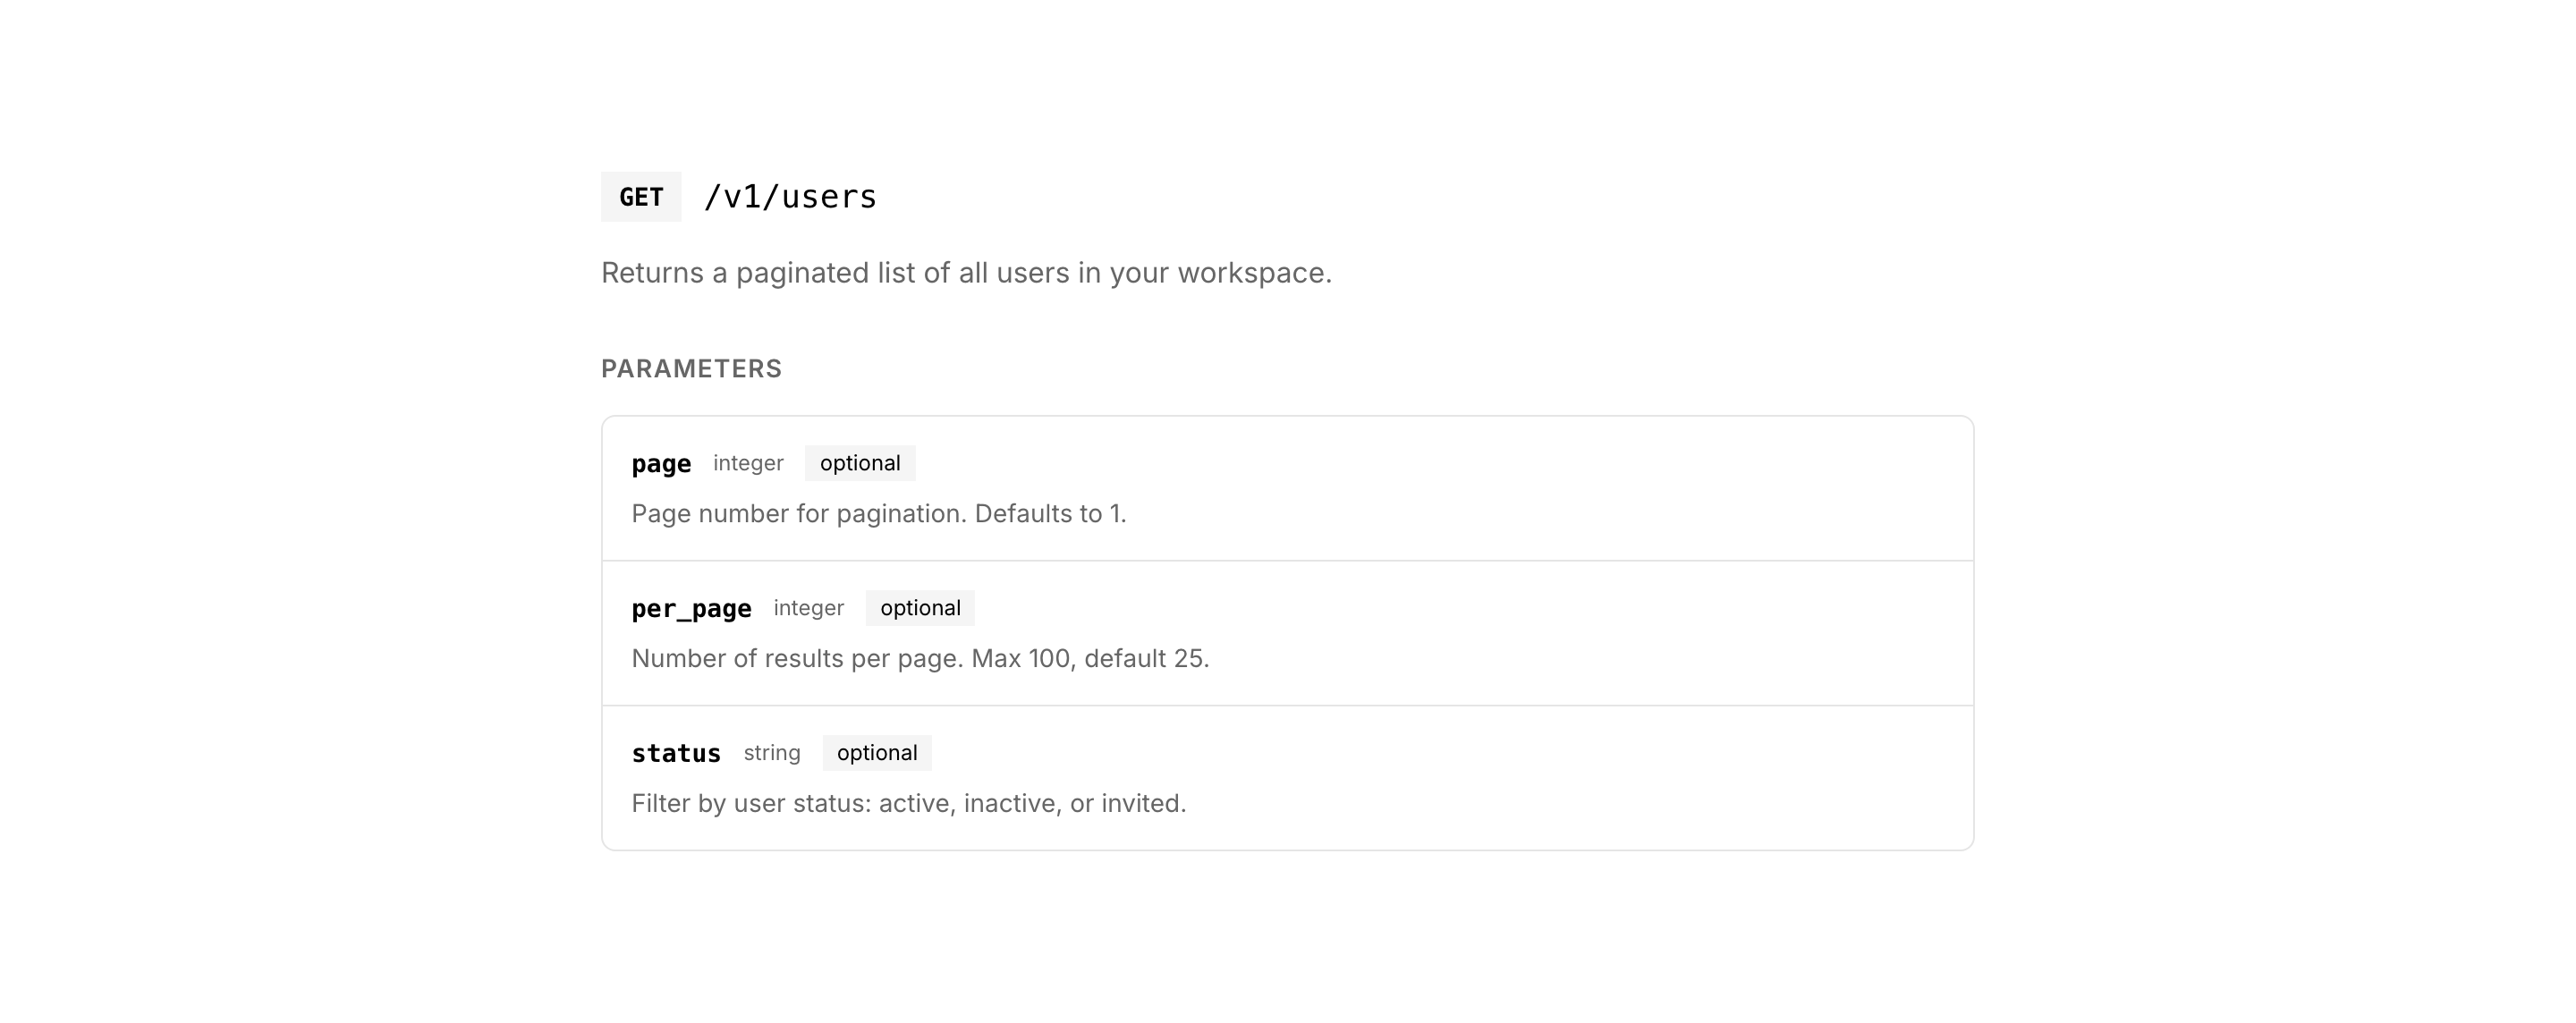Click the optional badge for per_page

pyautogui.click(x=919, y=609)
